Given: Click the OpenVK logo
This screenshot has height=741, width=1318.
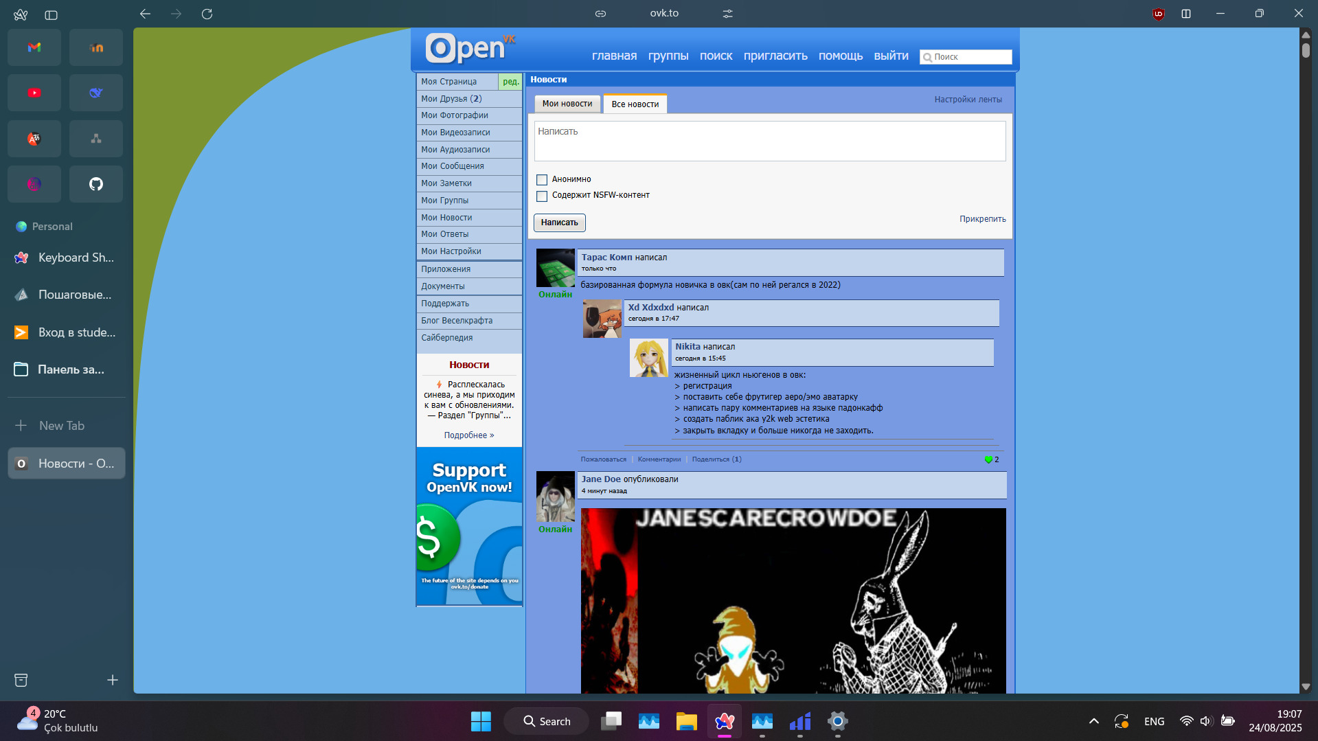Looking at the screenshot, I should click(x=469, y=49).
